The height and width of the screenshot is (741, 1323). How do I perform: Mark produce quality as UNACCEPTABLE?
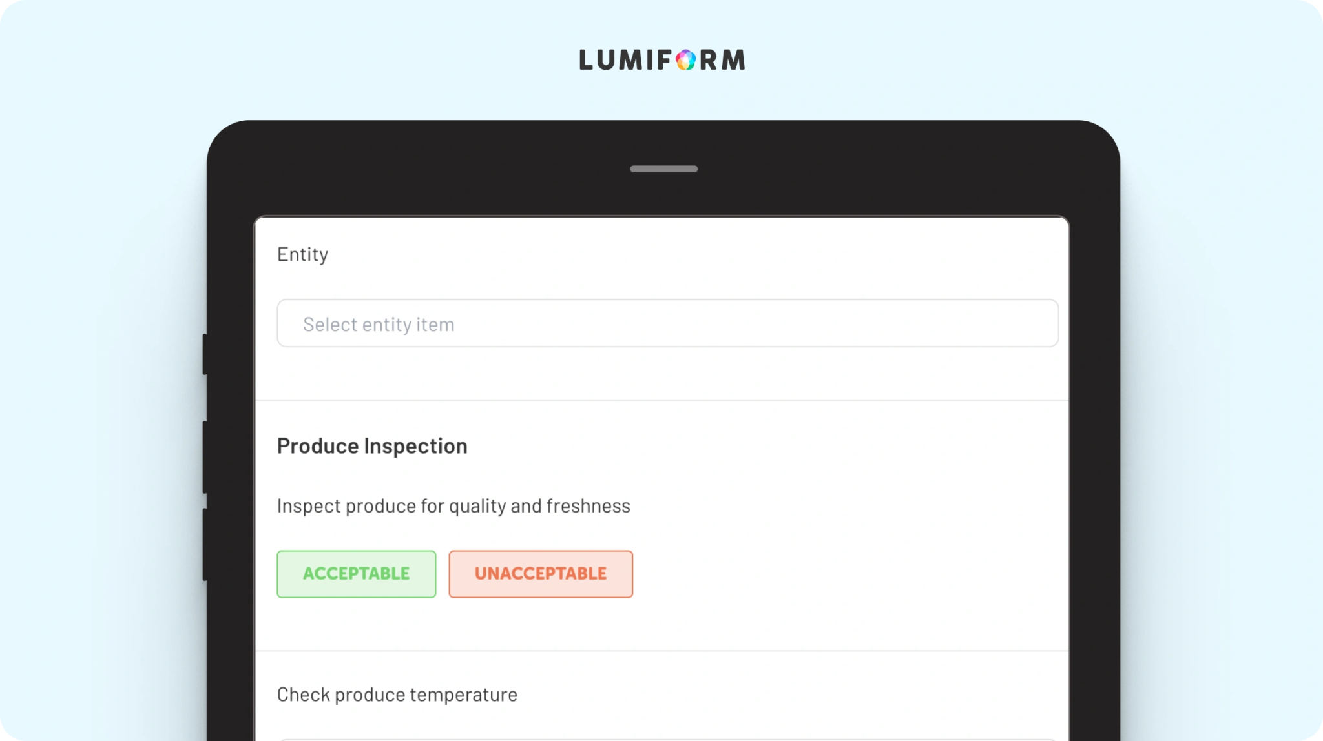point(541,574)
